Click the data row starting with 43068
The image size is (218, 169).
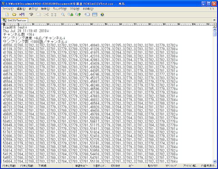(x=90, y=64)
